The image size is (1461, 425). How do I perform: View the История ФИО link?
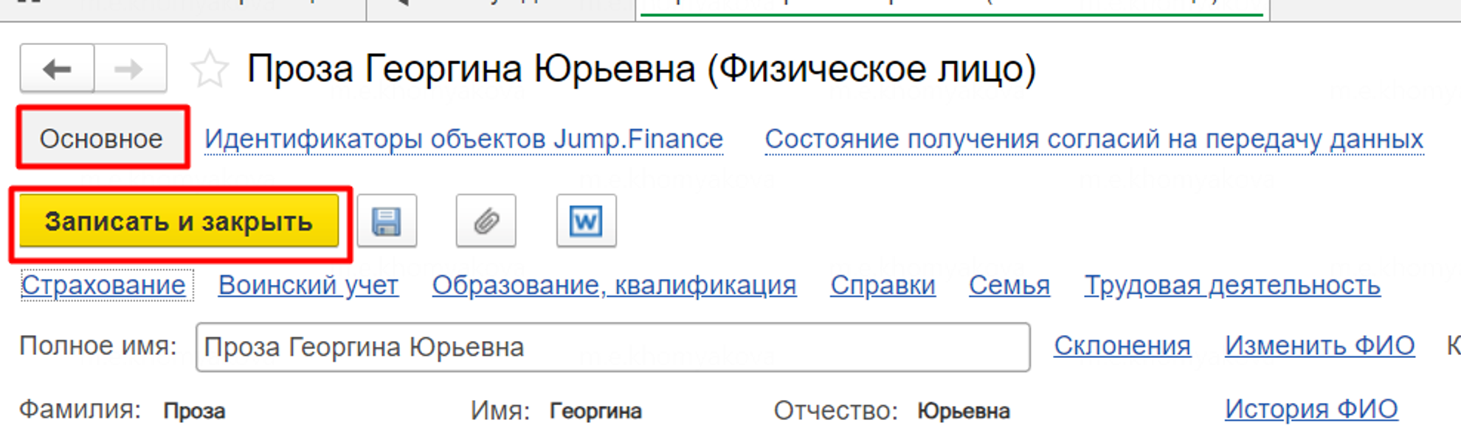[x=1311, y=409]
